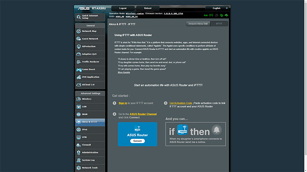Open Traffic Analyzer menu item

tap(90, 62)
